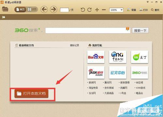Open the 唯品会 link
This screenshot has width=163, height=117.
point(140,93)
